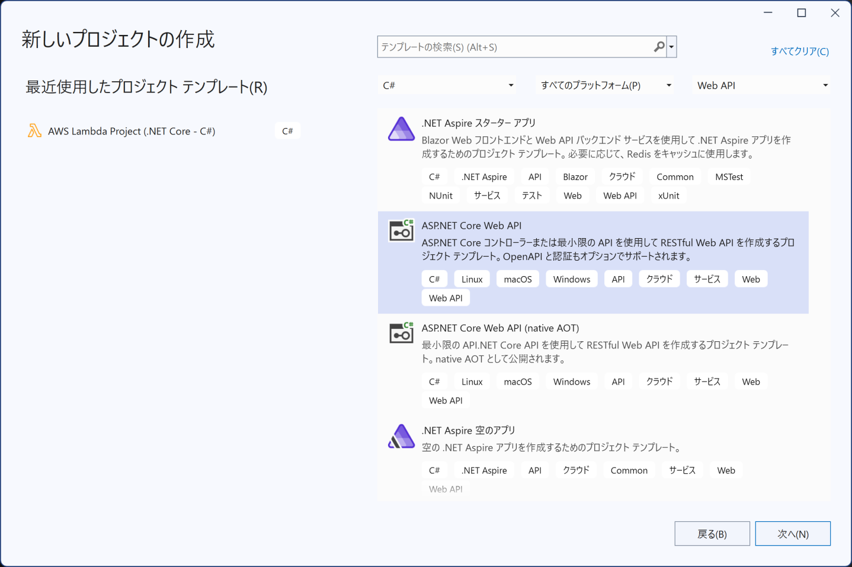Click the NUnit tag in Aspire starter

441,196
